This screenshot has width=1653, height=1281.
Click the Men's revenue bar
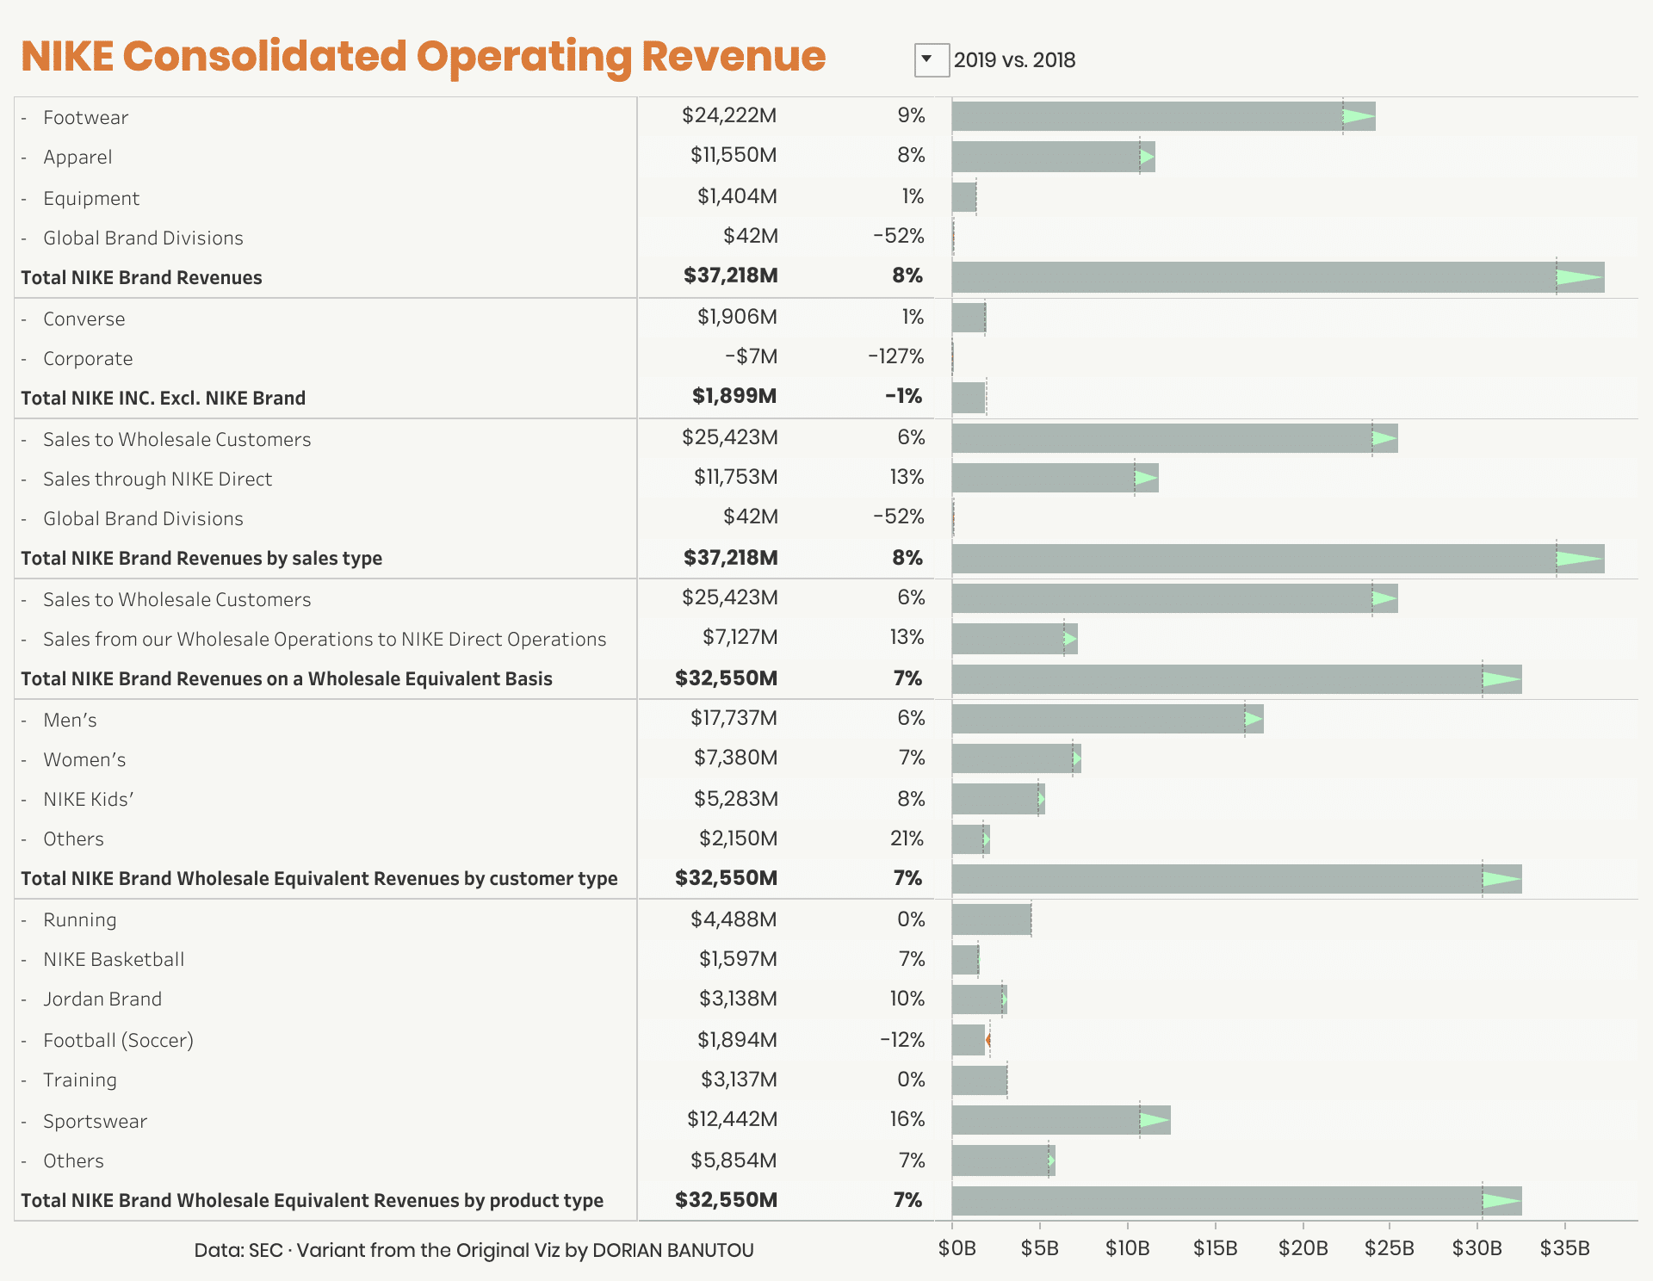pyautogui.click(x=1107, y=719)
